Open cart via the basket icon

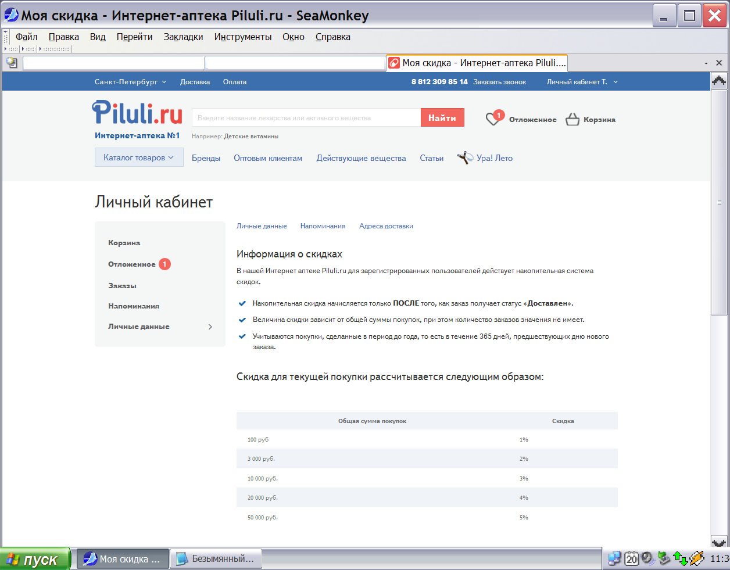click(x=572, y=119)
